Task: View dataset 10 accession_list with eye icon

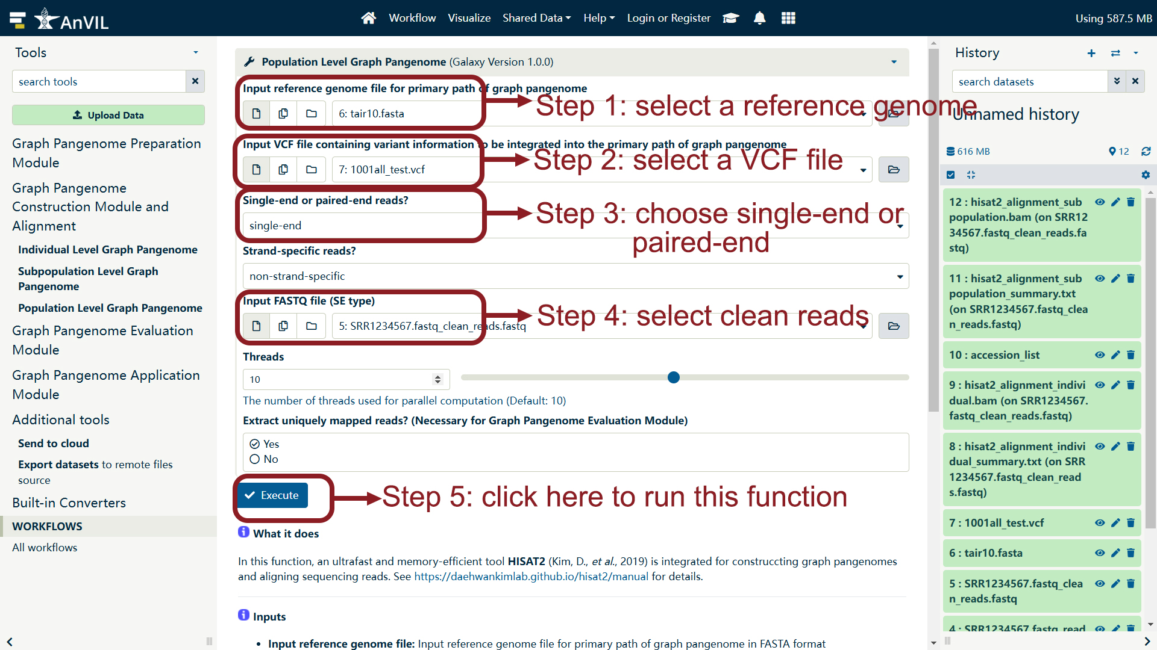Action: [x=1100, y=354]
